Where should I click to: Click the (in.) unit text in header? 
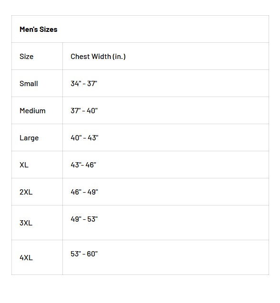[x=119, y=57]
